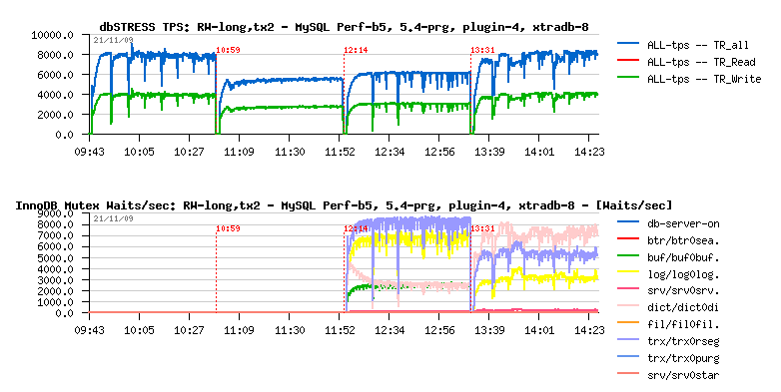Click the 2000.0 label on TPS y-axis

tap(55, 115)
